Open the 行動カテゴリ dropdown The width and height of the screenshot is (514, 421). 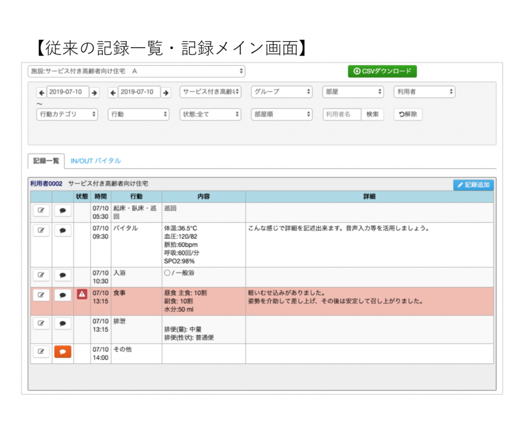tap(67, 114)
